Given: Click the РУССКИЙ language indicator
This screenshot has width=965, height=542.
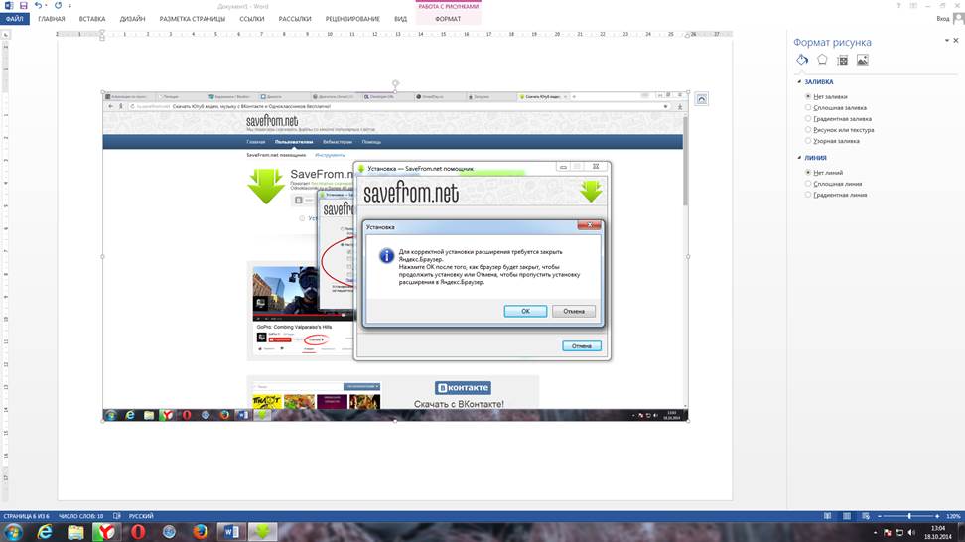Looking at the screenshot, I should pyautogui.click(x=141, y=516).
